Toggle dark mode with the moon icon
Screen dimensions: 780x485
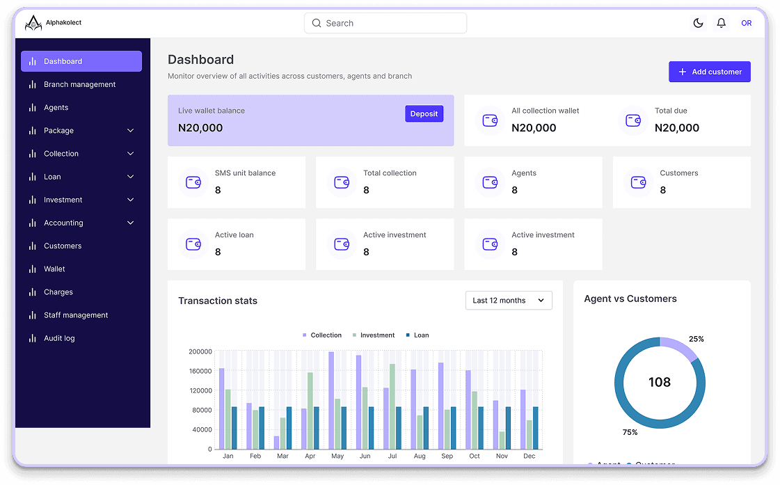click(698, 22)
